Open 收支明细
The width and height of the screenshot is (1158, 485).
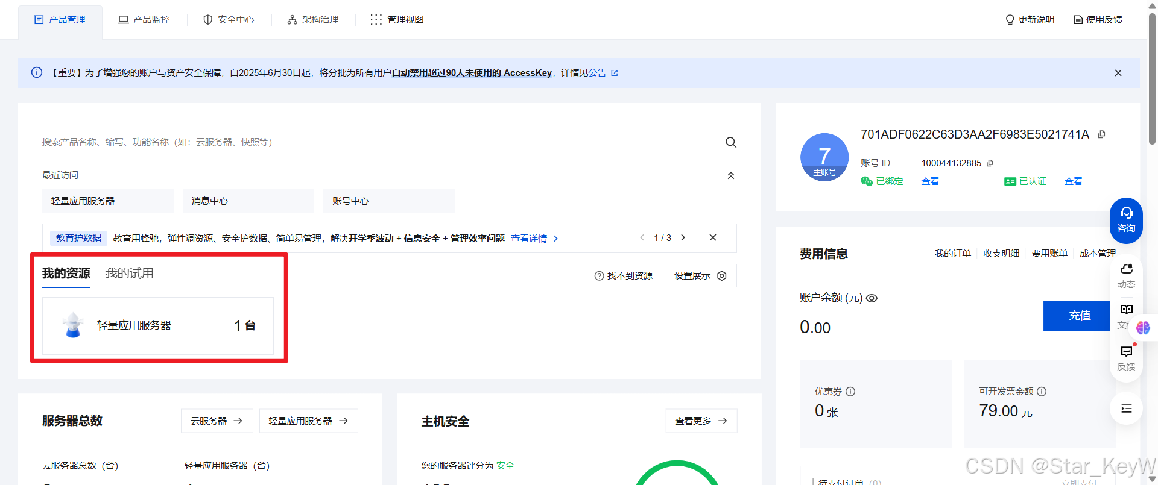click(x=1001, y=254)
